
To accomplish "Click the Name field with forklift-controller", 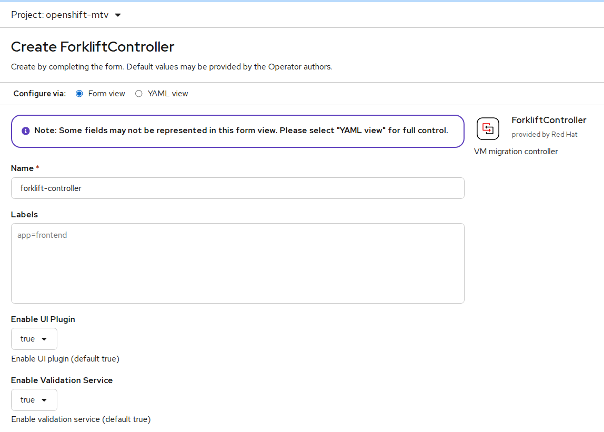I will (x=237, y=188).
